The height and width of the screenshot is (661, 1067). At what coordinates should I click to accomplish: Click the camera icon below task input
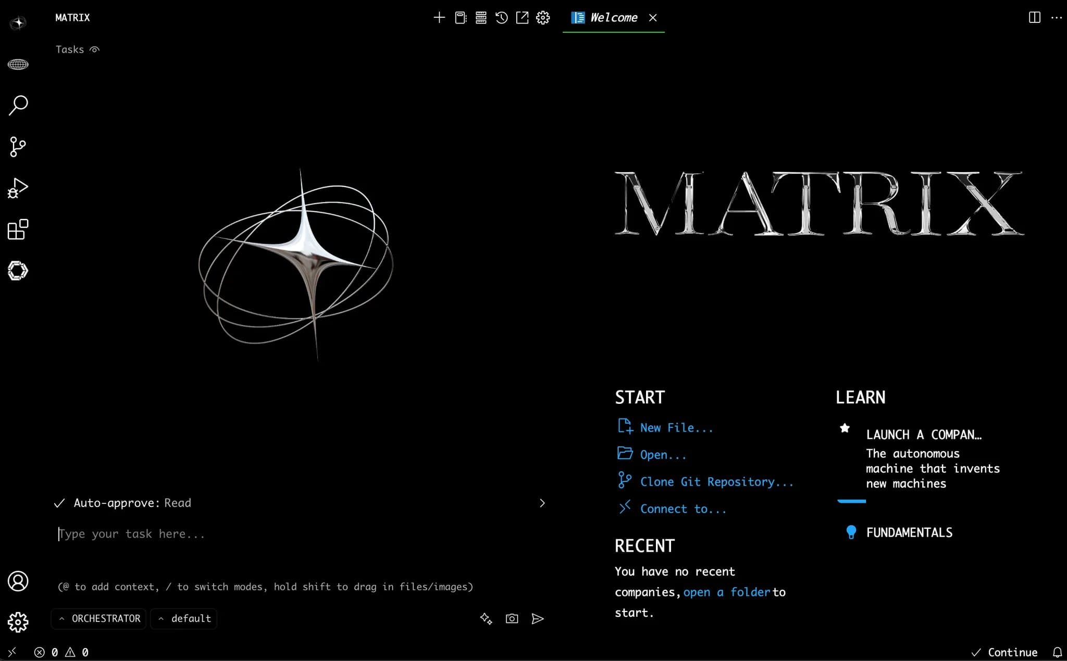(x=512, y=618)
